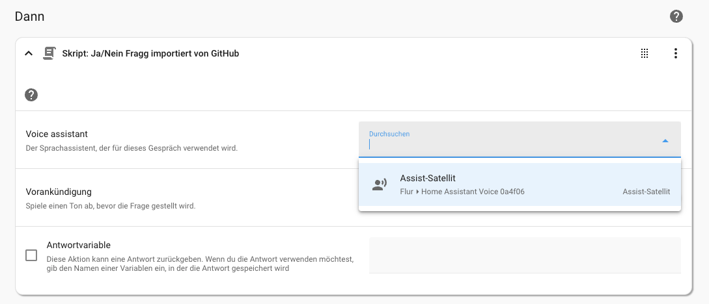Click the script icon beside Skript title
Viewport: 709px width, 304px height.
tap(48, 53)
